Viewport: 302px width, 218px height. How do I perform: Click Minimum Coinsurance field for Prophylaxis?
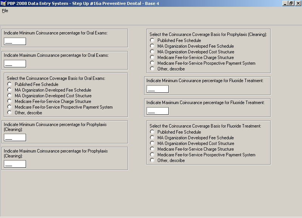[x=15, y=137]
